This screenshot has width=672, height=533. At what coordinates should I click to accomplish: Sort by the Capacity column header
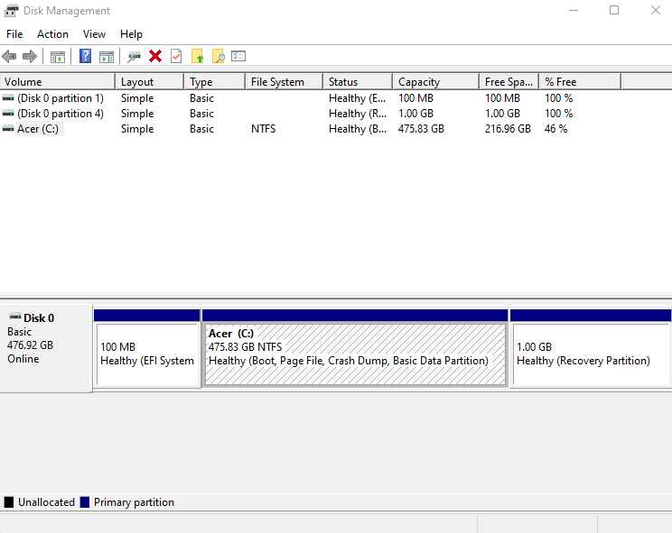click(436, 82)
